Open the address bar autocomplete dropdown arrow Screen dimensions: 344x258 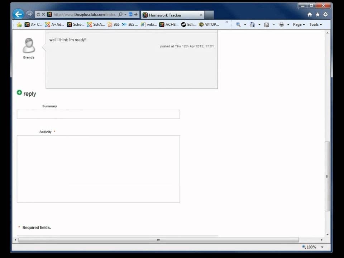pyautogui.click(x=125, y=14)
